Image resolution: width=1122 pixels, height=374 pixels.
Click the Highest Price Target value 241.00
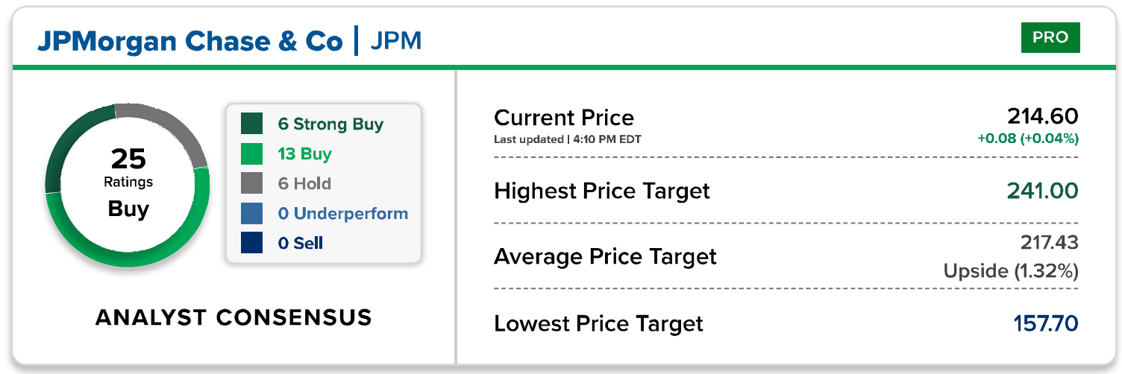pyautogui.click(x=1042, y=191)
